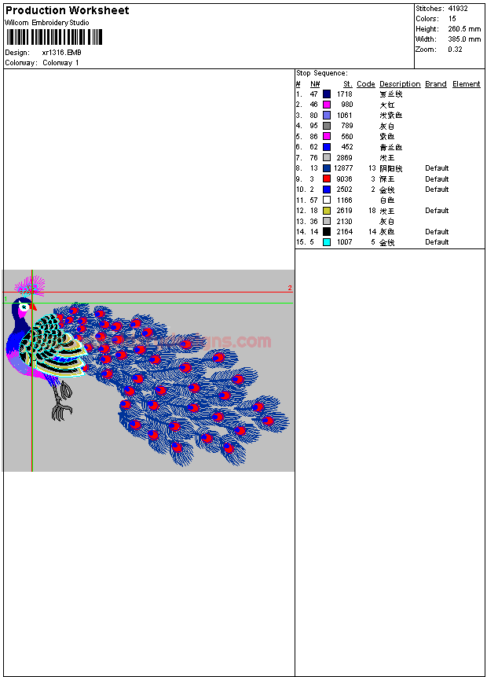
Task: Click the design file name xr1316.EMB
Action: coord(61,53)
